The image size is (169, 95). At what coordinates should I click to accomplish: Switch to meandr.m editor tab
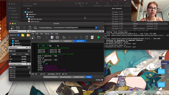[68, 41]
